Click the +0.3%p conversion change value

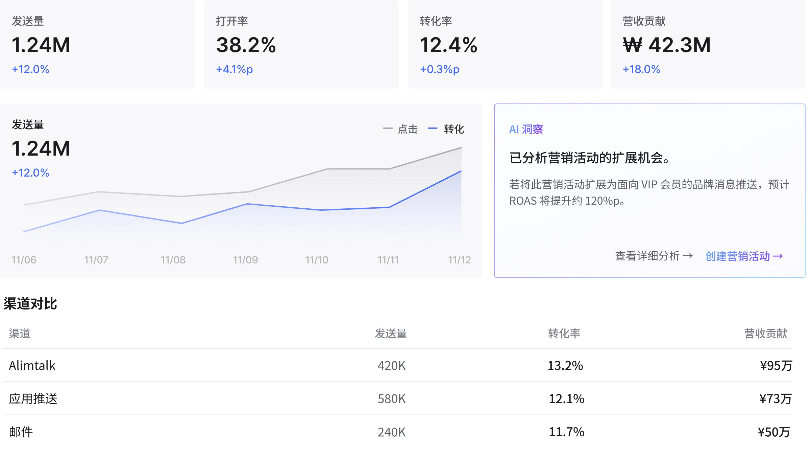[440, 69]
